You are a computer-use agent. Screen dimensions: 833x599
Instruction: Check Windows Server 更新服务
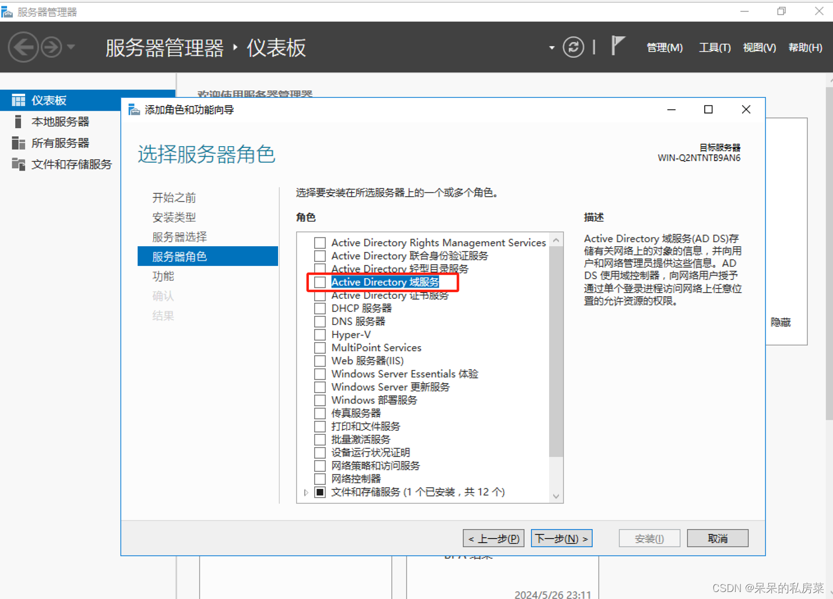pyautogui.click(x=320, y=387)
